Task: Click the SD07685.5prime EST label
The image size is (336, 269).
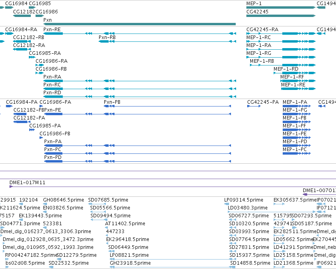Action: pos(108,200)
